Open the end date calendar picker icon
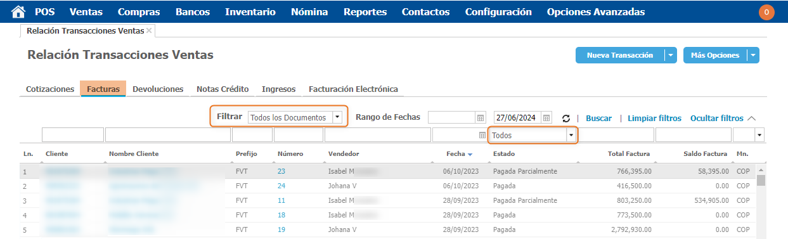Screen dimensions: 788x239 pyautogui.click(x=547, y=118)
